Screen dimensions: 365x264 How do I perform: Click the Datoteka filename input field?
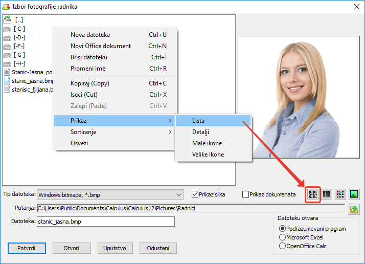(105, 222)
